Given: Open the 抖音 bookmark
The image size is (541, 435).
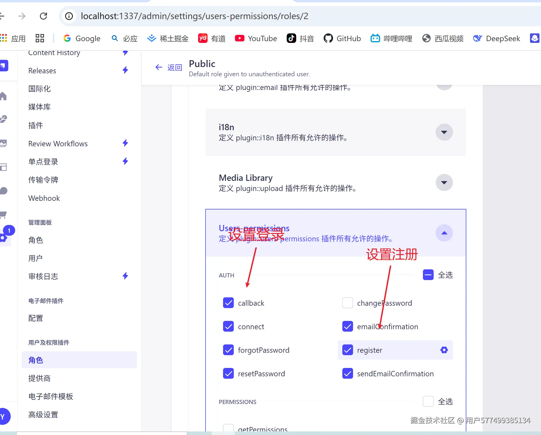Looking at the screenshot, I should click(300, 38).
